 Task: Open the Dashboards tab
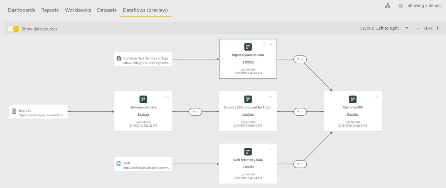click(22, 10)
